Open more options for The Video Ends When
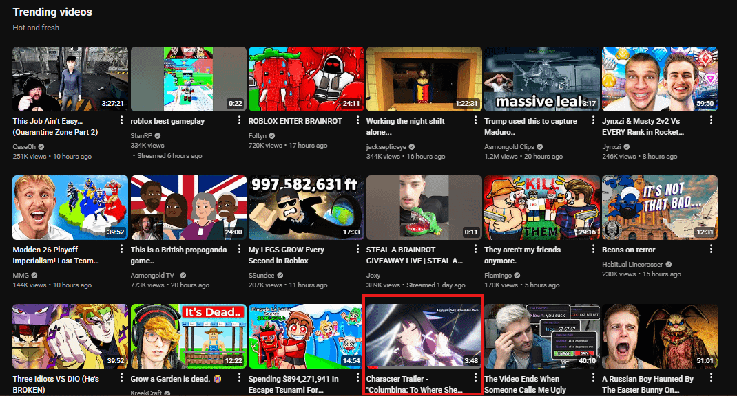 point(593,377)
